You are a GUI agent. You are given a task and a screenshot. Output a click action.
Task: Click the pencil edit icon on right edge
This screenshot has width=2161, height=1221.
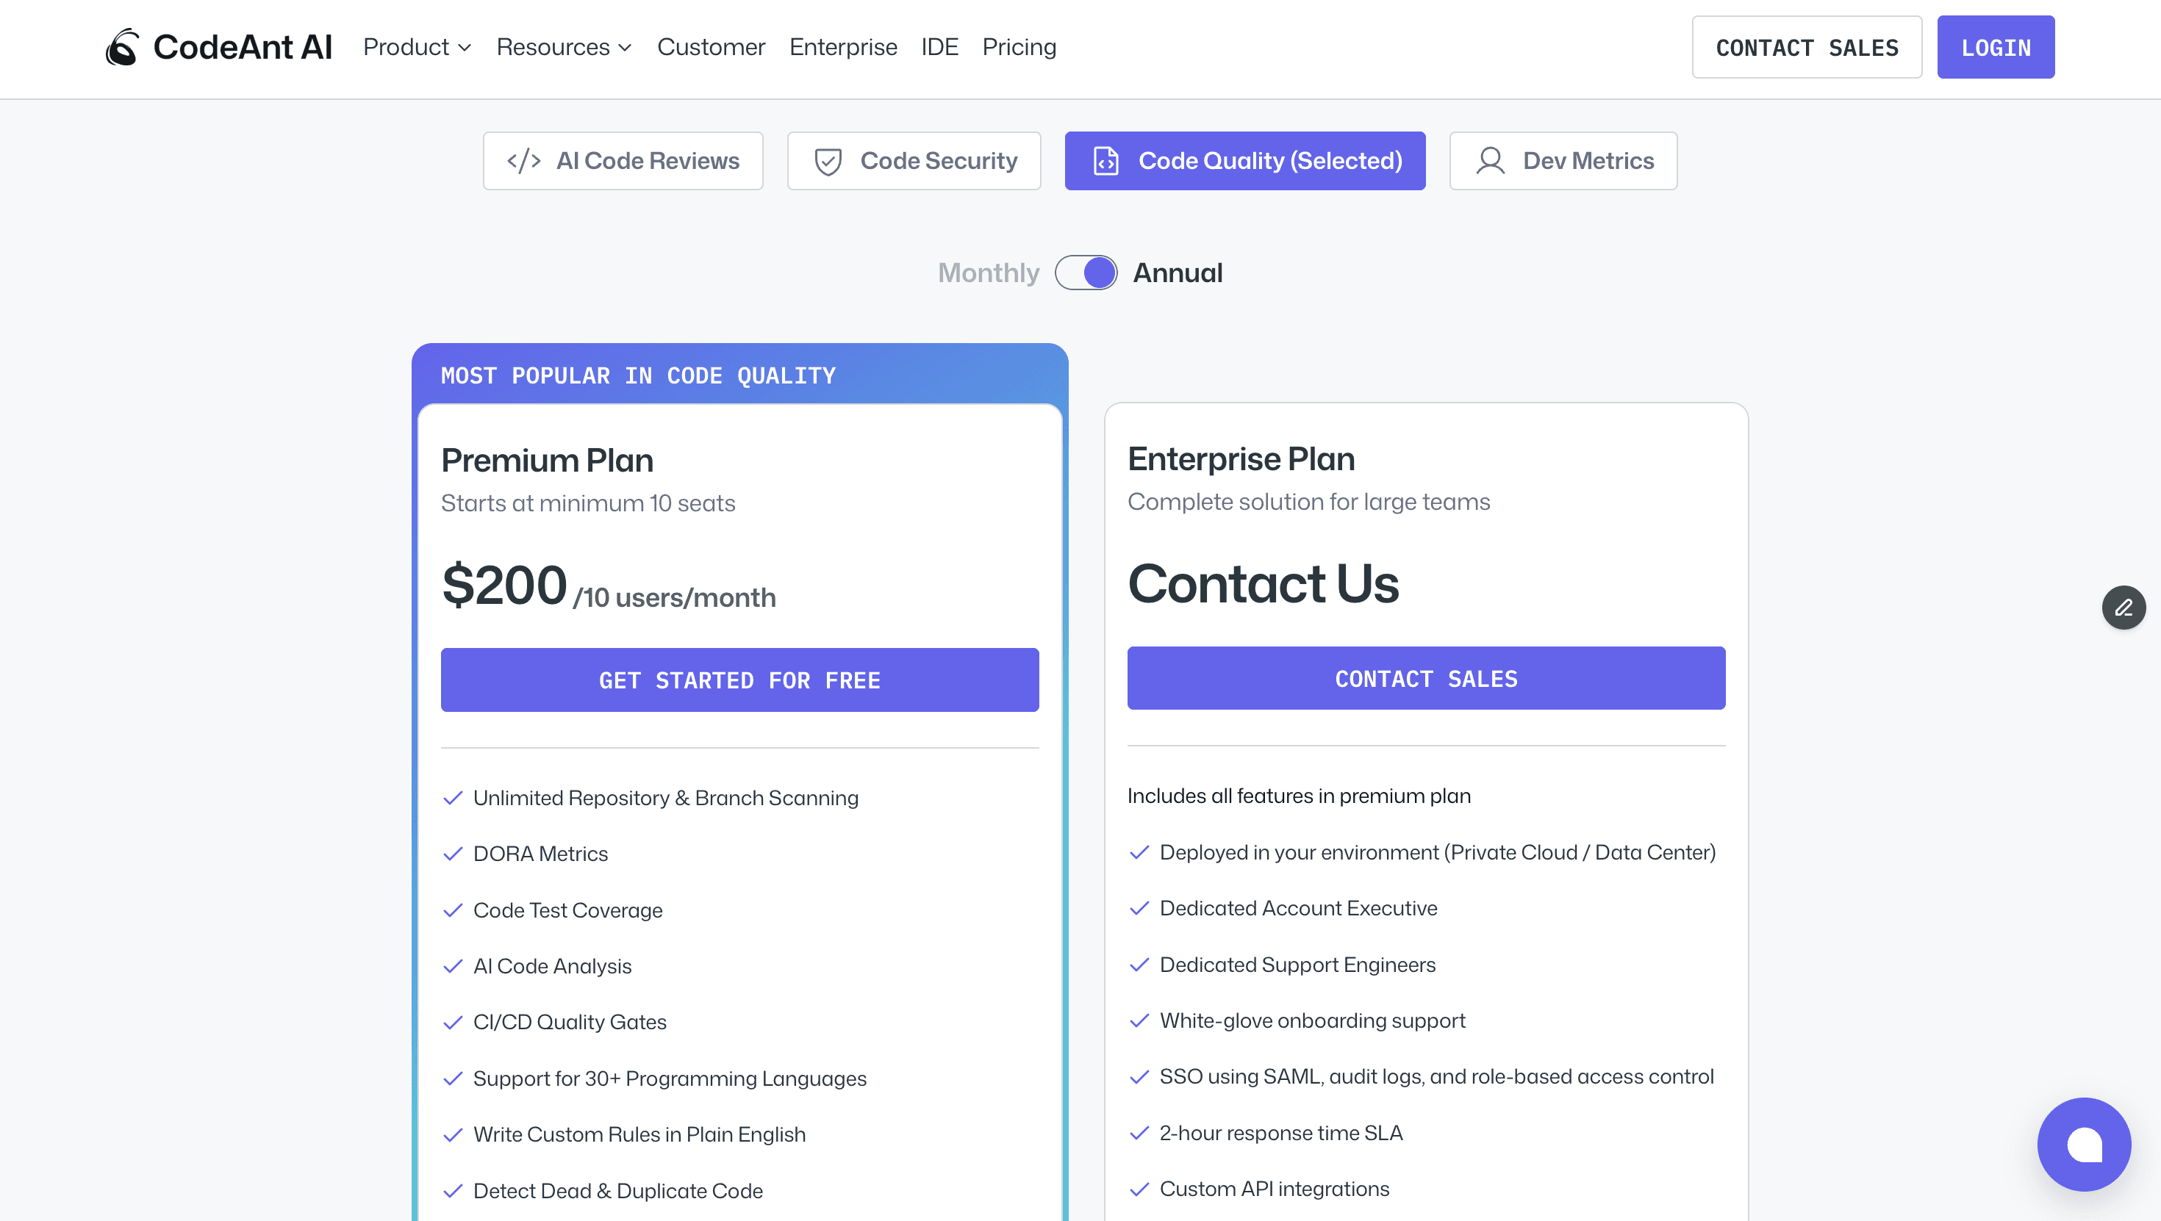click(2124, 607)
